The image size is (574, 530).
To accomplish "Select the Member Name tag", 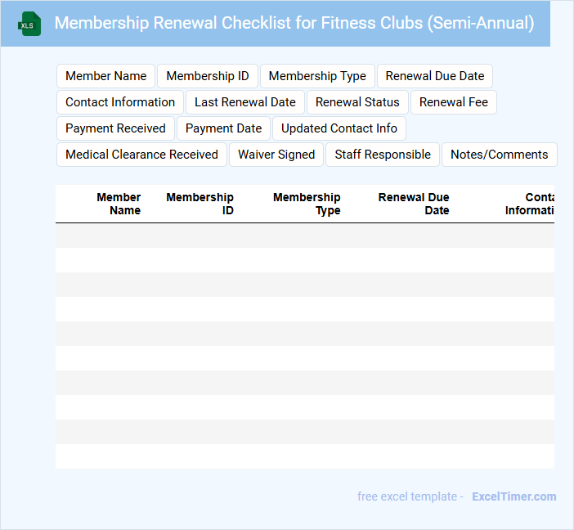I will click(106, 76).
